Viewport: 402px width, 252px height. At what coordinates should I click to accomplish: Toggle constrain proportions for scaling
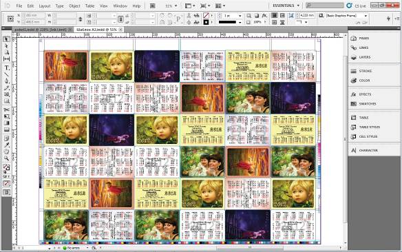point(120,19)
